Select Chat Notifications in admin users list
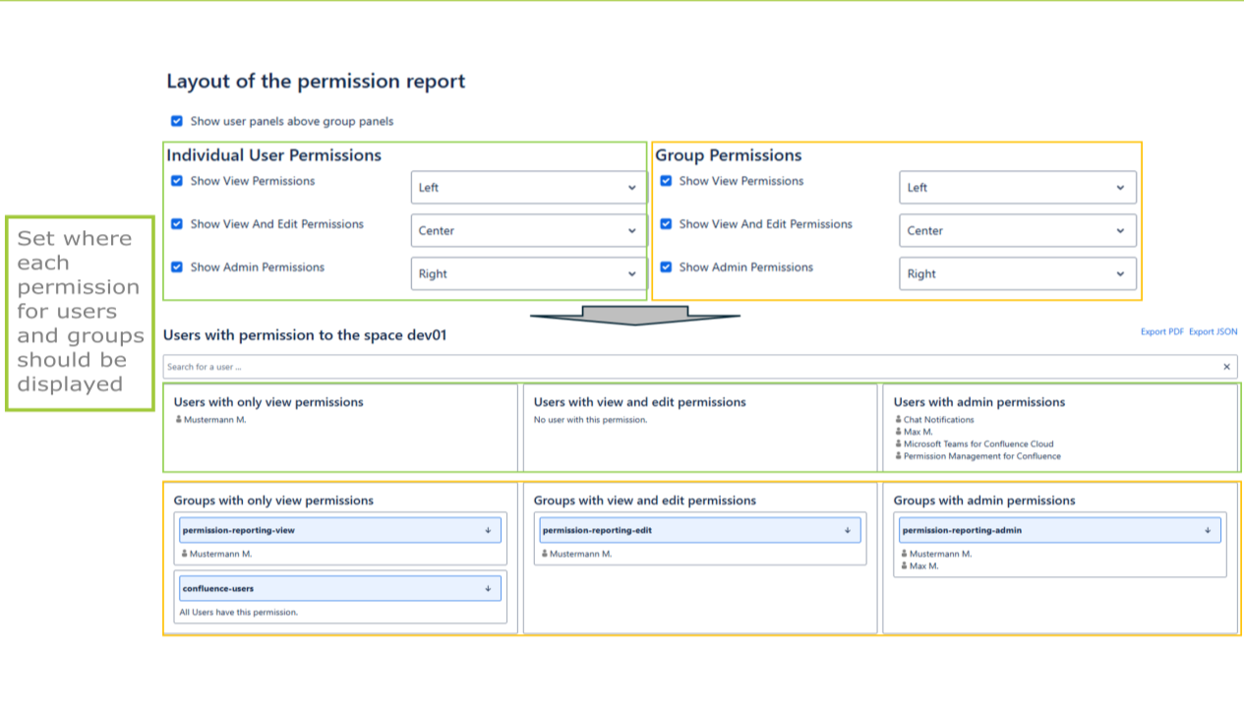The image size is (1244, 708). 938,420
